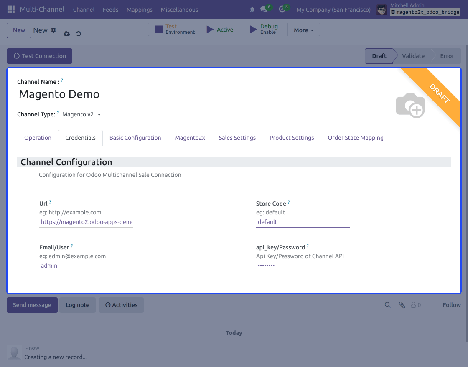
Task: Open Activities button in chatter
Action: point(121,305)
